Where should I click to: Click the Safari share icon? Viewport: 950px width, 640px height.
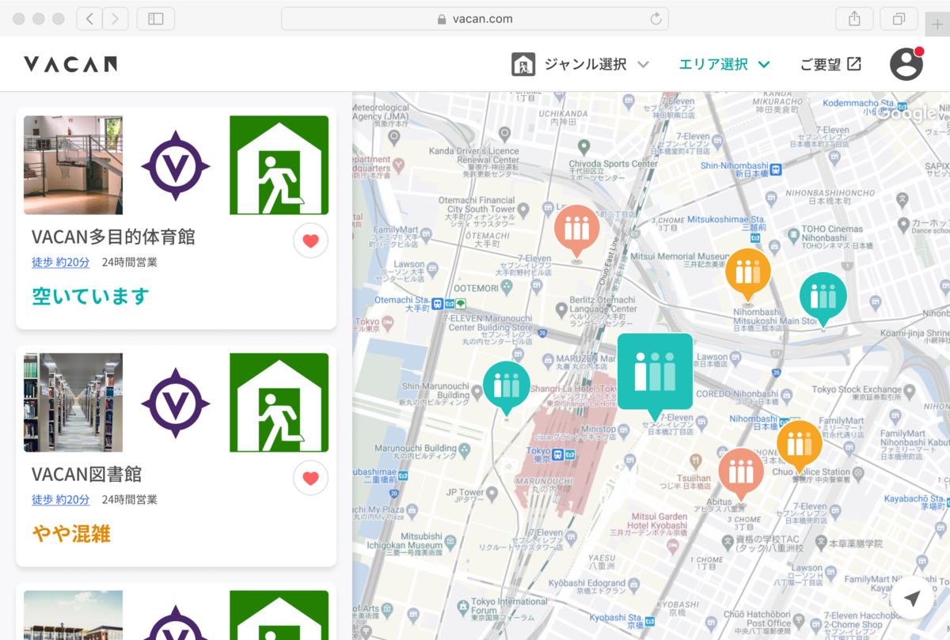pyautogui.click(x=854, y=19)
